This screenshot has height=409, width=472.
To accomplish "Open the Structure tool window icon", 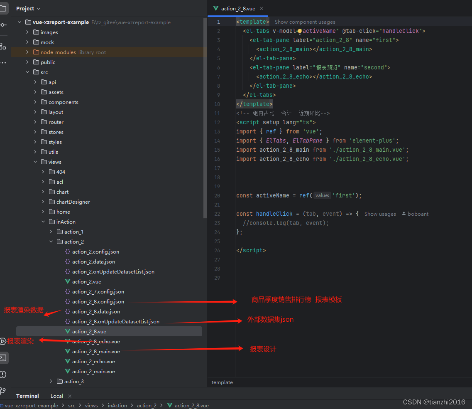I will (x=3, y=46).
